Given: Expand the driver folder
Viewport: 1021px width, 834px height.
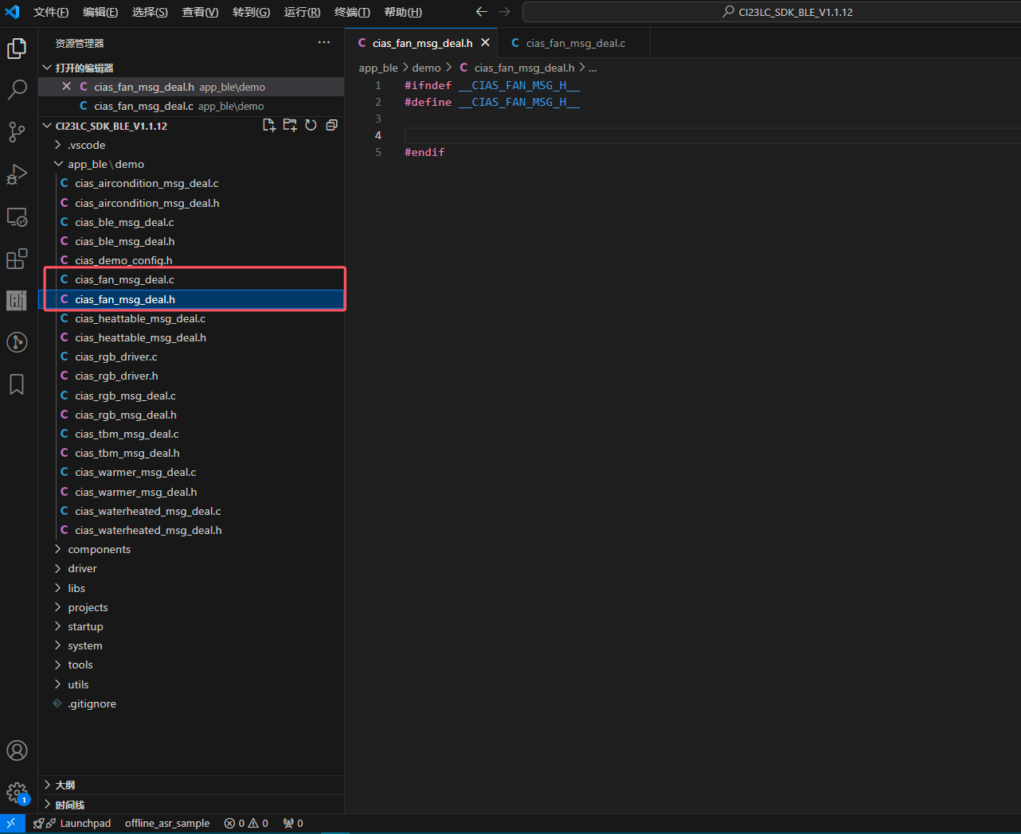Looking at the screenshot, I should [58, 568].
